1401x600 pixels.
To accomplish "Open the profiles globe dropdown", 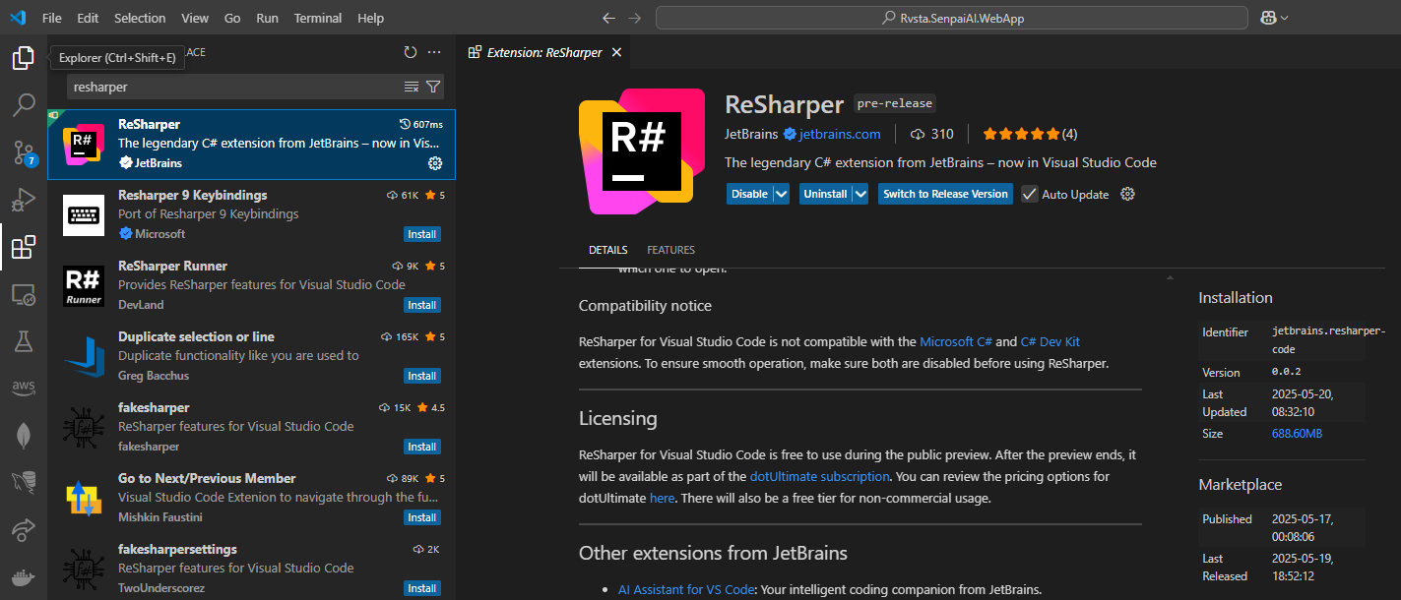I will 1273,17.
